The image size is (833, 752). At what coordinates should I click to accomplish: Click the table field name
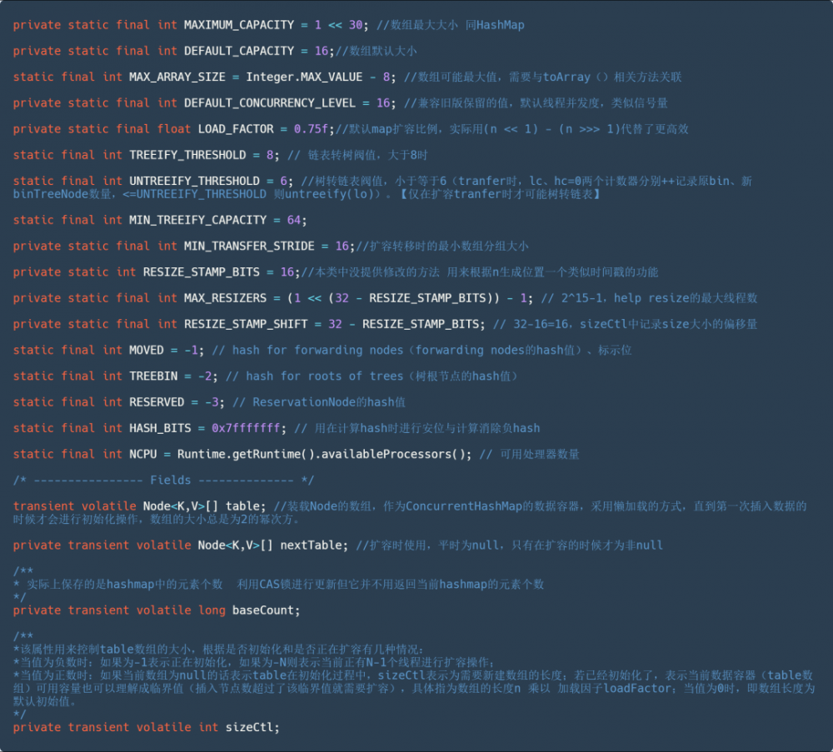(x=242, y=506)
